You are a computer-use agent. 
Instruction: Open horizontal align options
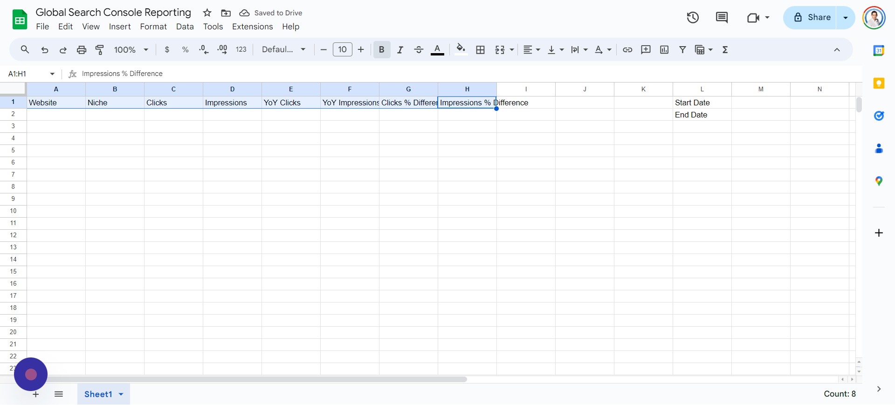pos(531,50)
